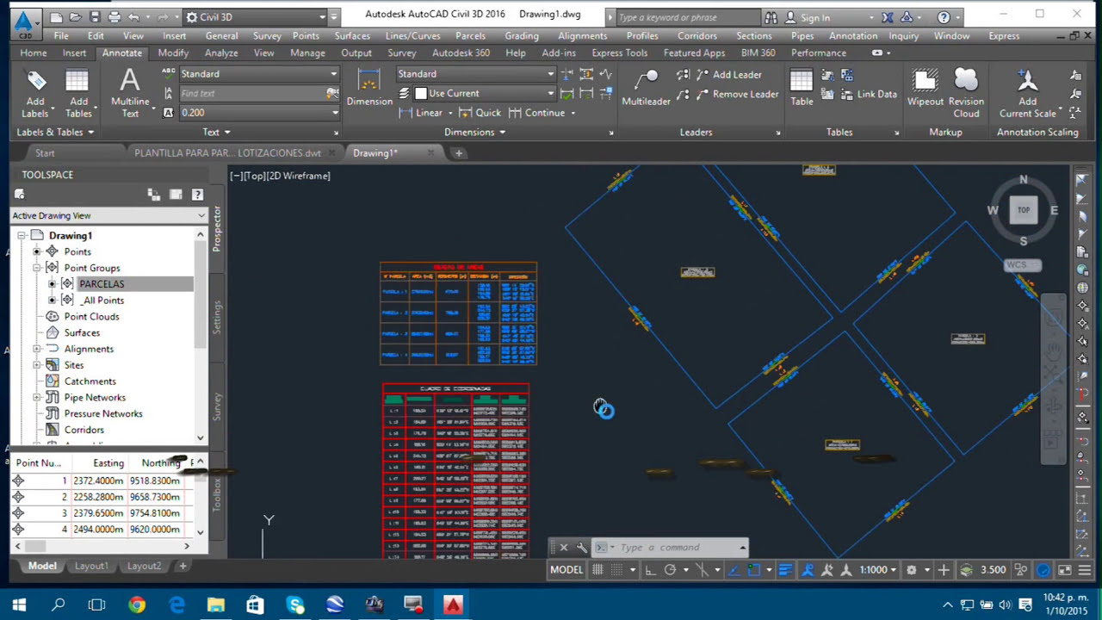Image resolution: width=1102 pixels, height=620 pixels.
Task: Toggle Polar Tracking in status bar
Action: [670, 570]
